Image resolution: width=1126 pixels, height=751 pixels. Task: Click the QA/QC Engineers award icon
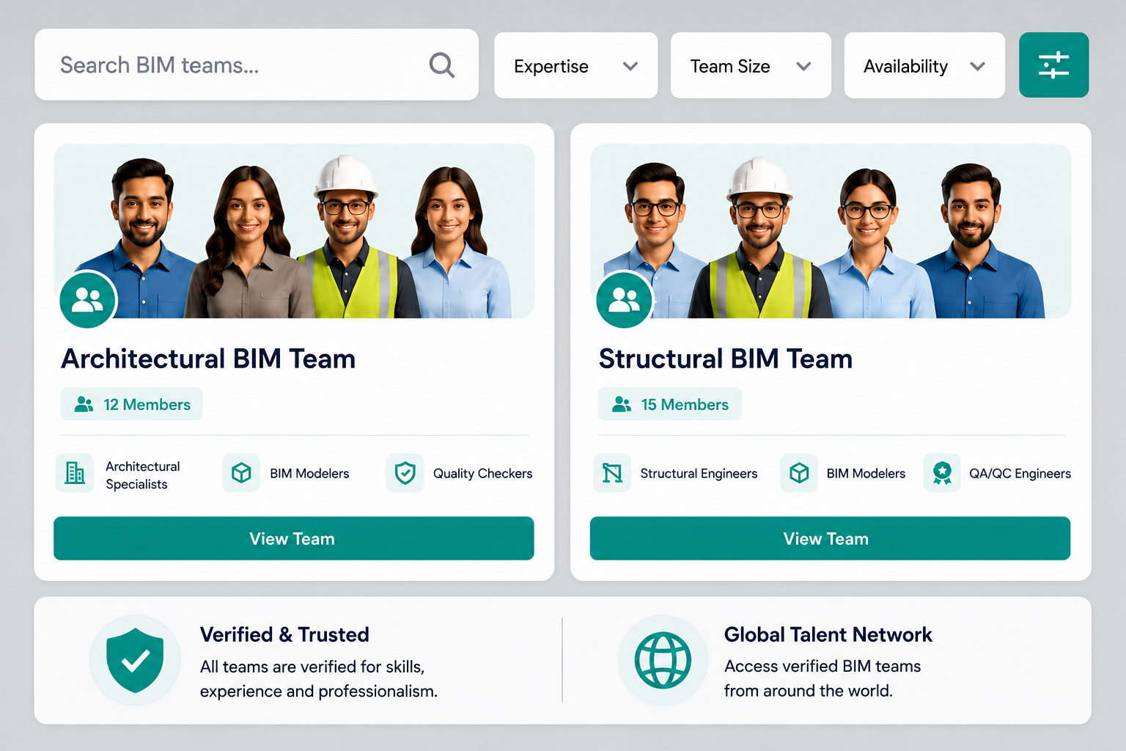(x=942, y=473)
